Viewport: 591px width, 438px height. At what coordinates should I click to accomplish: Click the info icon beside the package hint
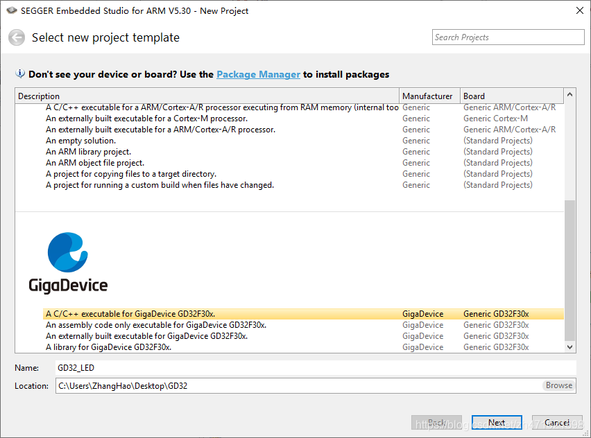click(x=20, y=73)
